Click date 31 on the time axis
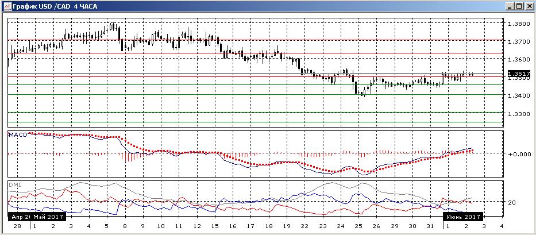The image size is (536, 235). click(x=430, y=226)
